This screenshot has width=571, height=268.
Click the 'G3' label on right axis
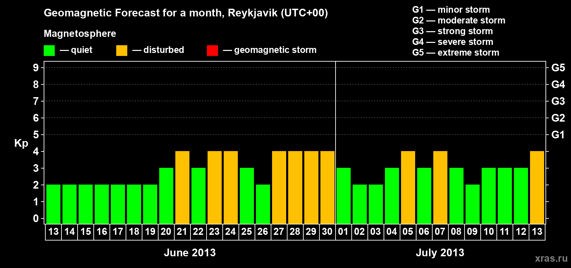(558, 101)
